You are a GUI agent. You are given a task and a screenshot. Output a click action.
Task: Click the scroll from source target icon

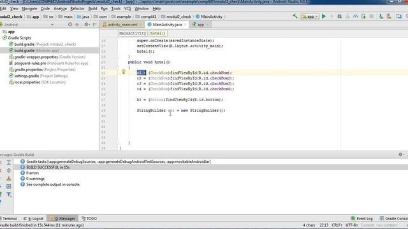[70, 24]
